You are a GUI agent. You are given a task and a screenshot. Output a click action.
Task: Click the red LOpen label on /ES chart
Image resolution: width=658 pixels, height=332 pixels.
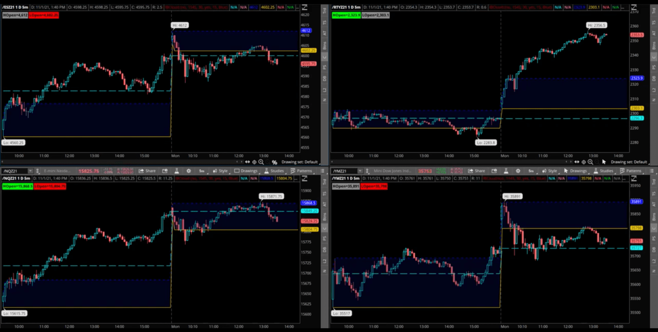click(44, 15)
